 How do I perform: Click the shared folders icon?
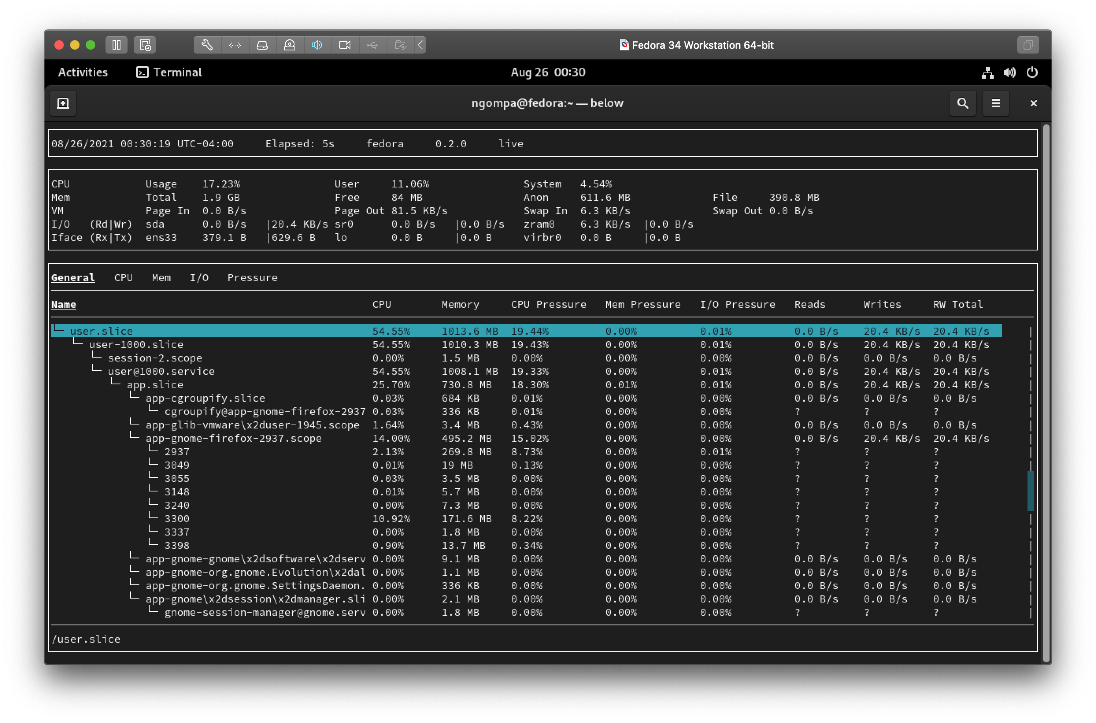click(x=400, y=45)
